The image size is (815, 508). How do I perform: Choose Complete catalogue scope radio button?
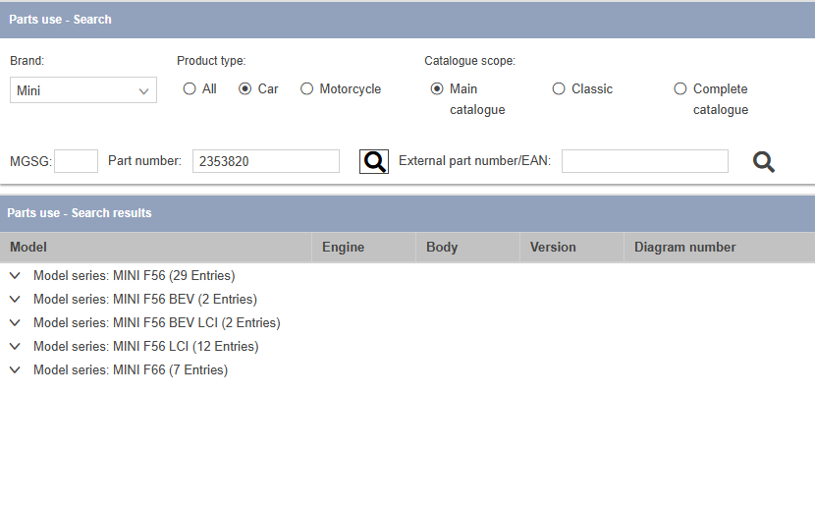click(x=680, y=88)
